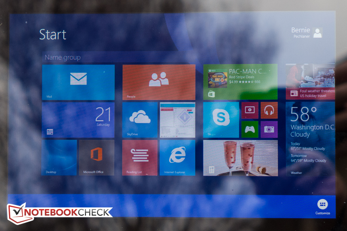Open the Store PAC-MAN tile
The width and height of the screenshot is (347, 231).
click(240, 82)
